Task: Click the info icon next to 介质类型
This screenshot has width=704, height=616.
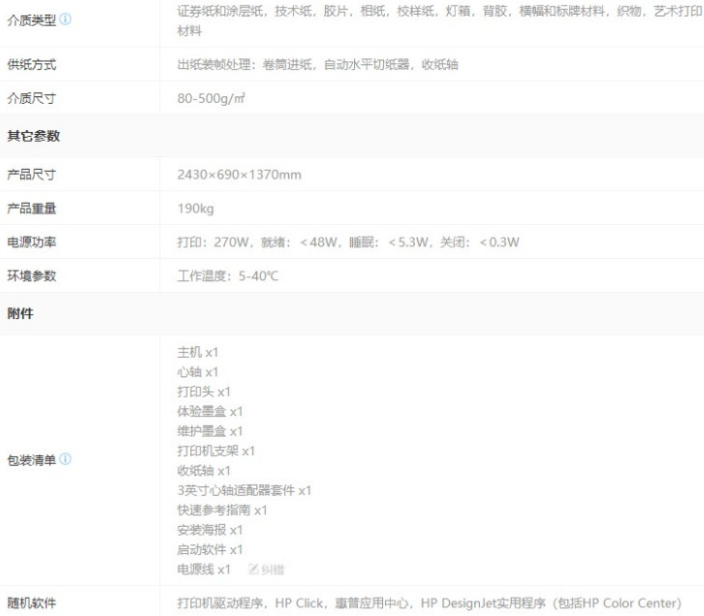Action: (x=65, y=18)
